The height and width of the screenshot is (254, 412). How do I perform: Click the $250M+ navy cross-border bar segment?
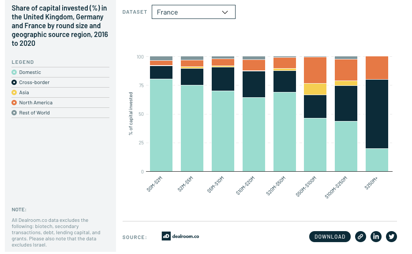coord(377,114)
